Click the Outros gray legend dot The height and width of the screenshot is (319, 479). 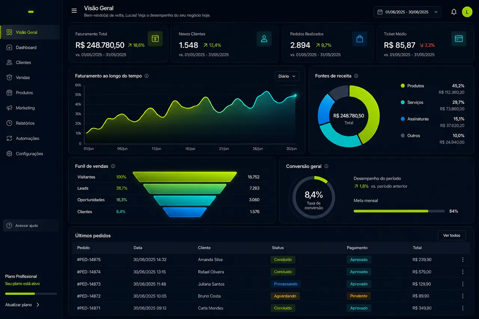coord(403,135)
